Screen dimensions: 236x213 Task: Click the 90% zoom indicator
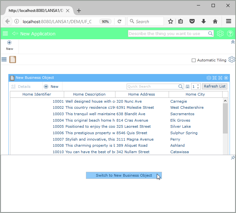click(x=105, y=22)
